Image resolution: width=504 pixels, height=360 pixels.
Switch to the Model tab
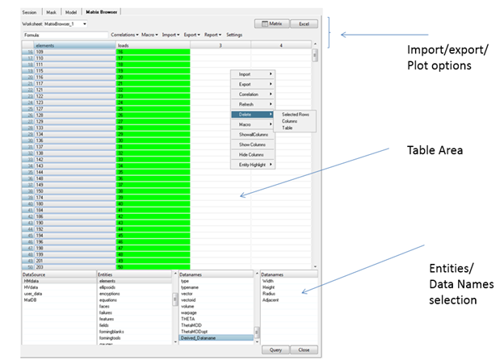tap(71, 12)
